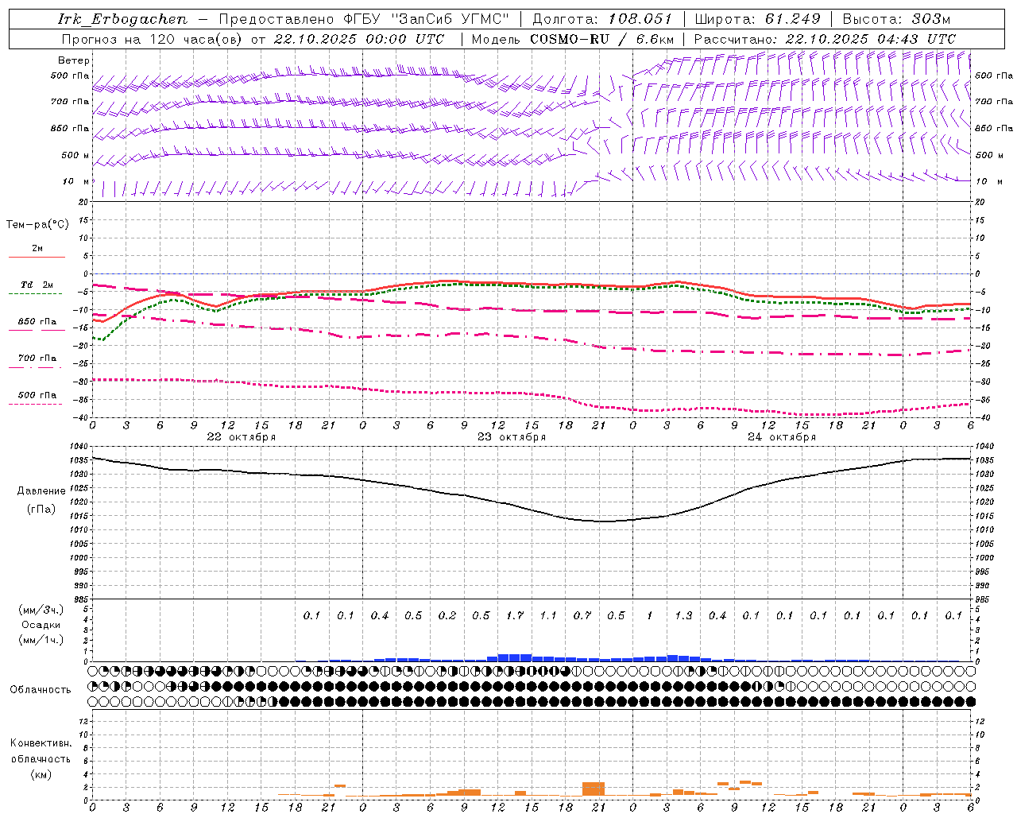Select the 24 октября date label

782,437
